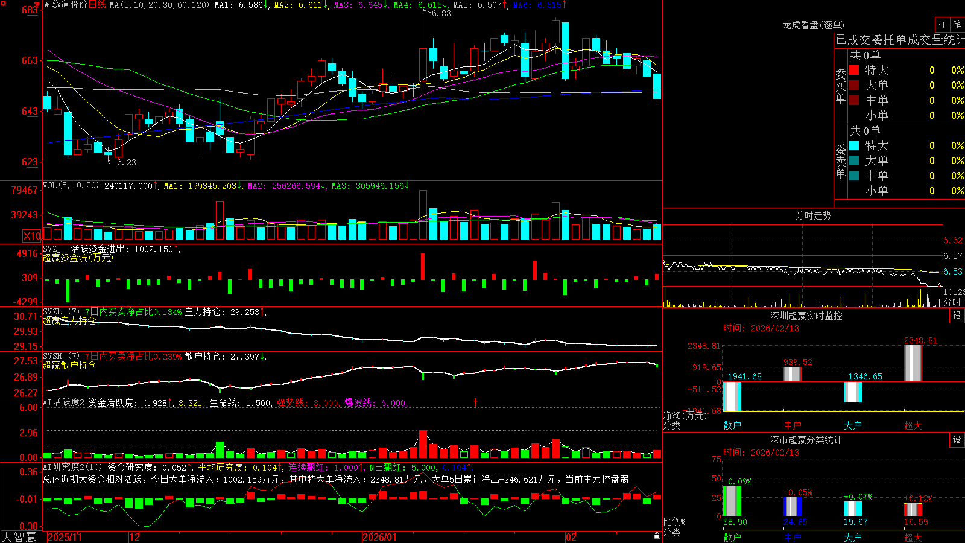The height and width of the screenshot is (543, 965).
Task: Click the 笔 tick-mode button
Action: [957, 24]
